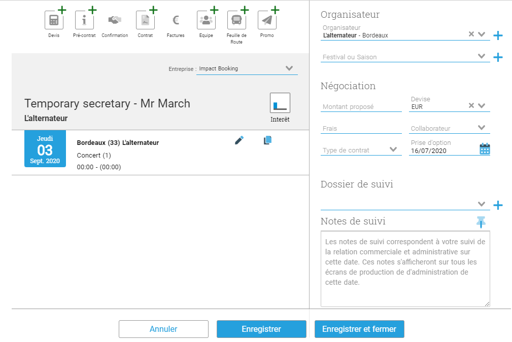Focus the Montant proposé field

361,106
